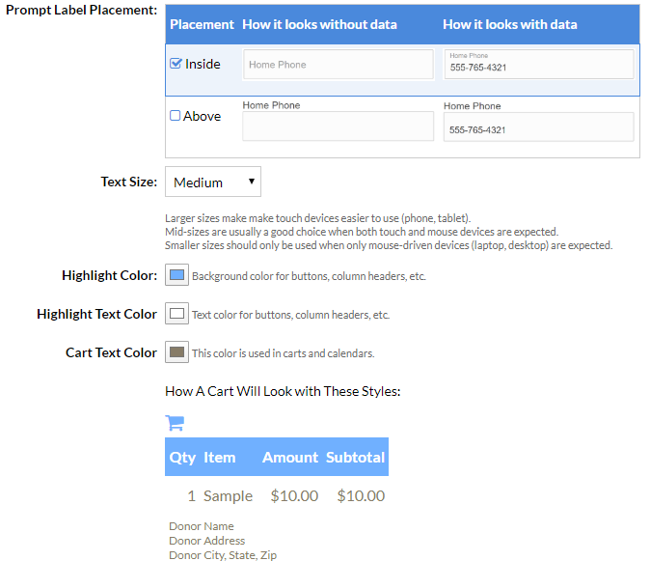650x561 pixels.
Task: Click empty Home Phone field in Inside row
Action: [x=339, y=65]
